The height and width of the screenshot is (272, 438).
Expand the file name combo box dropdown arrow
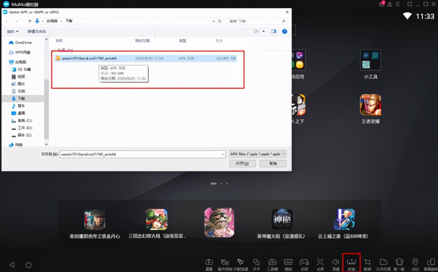(x=223, y=154)
